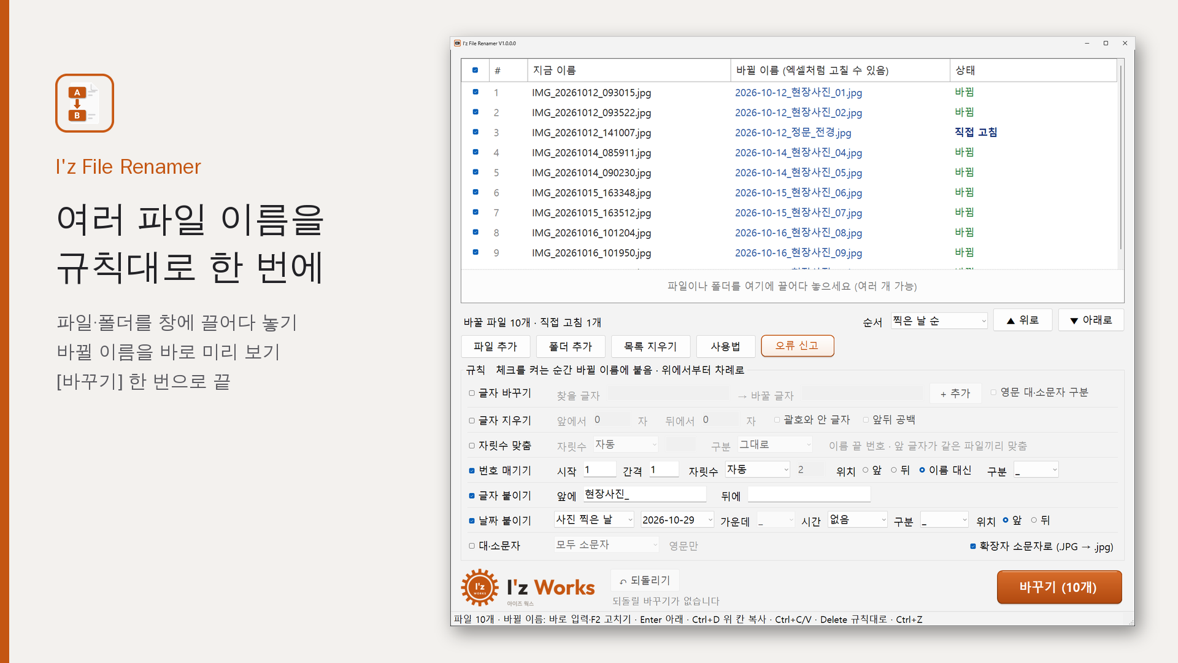Select 뒤 radio in the 날짜 붙이기 row

(x=1034, y=520)
